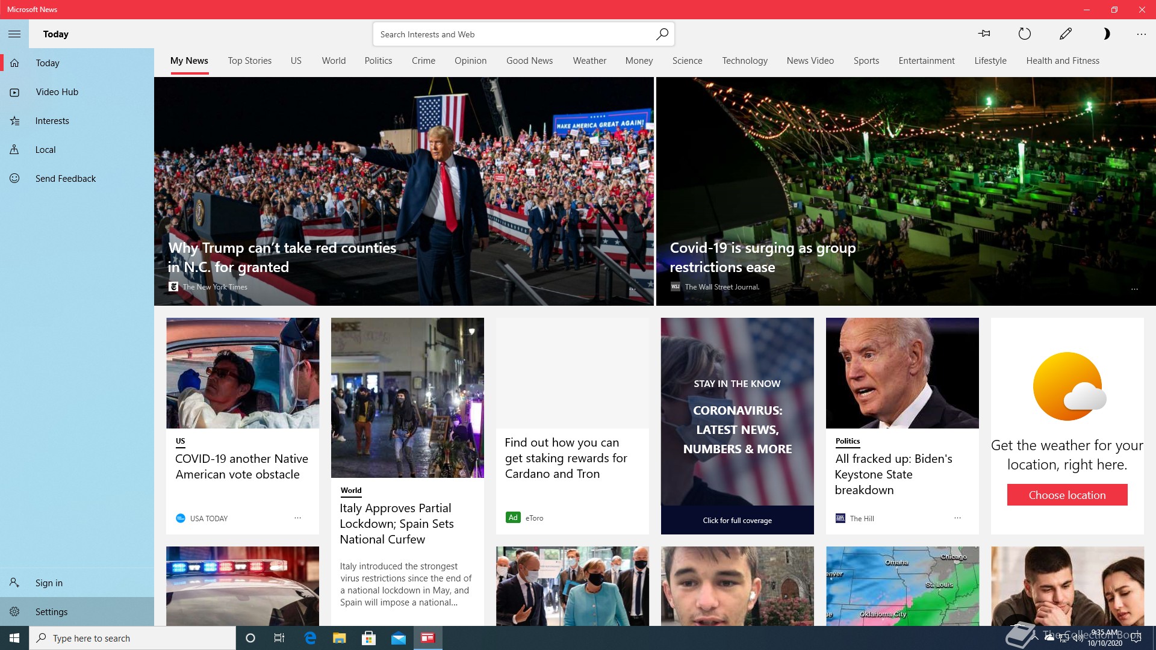This screenshot has width=1156, height=650.
Task: Toggle dark mode moon icon
Action: pyautogui.click(x=1105, y=34)
